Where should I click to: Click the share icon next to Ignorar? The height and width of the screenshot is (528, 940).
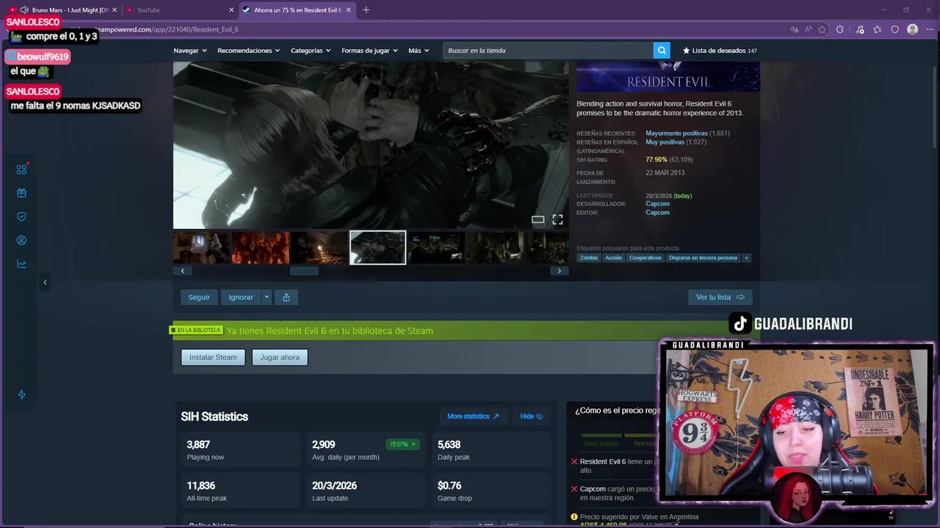pyautogui.click(x=286, y=297)
